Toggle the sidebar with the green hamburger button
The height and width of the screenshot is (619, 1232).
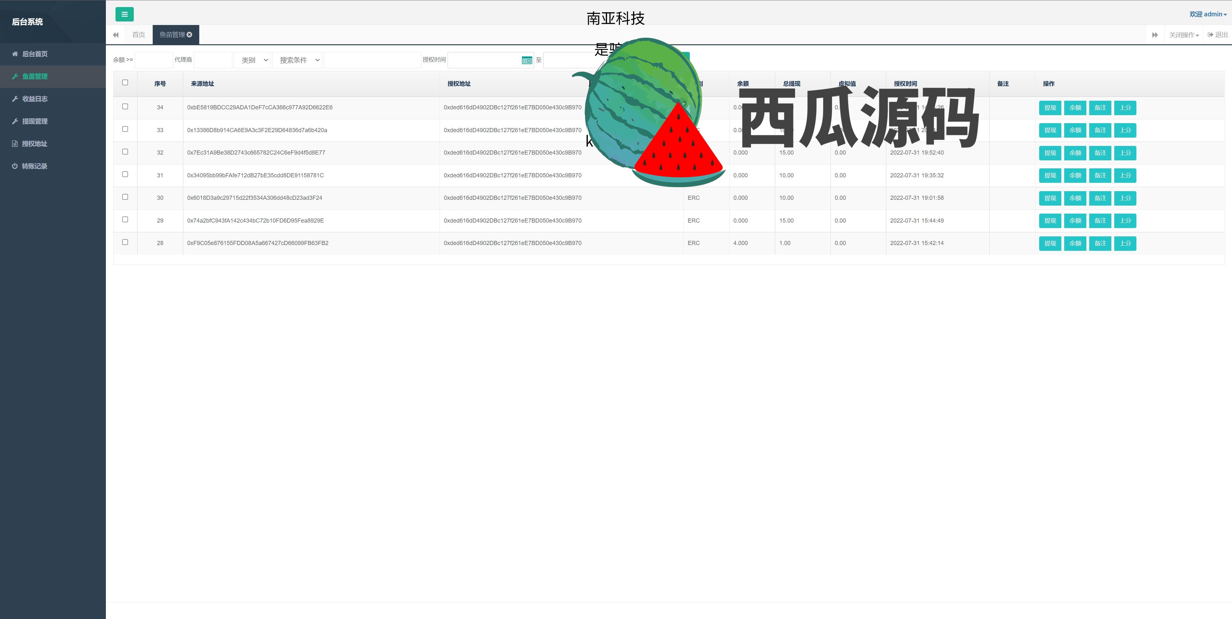click(124, 14)
